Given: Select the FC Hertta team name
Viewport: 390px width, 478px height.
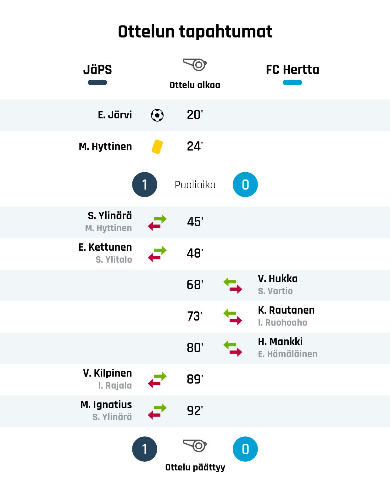Looking at the screenshot, I should (292, 70).
